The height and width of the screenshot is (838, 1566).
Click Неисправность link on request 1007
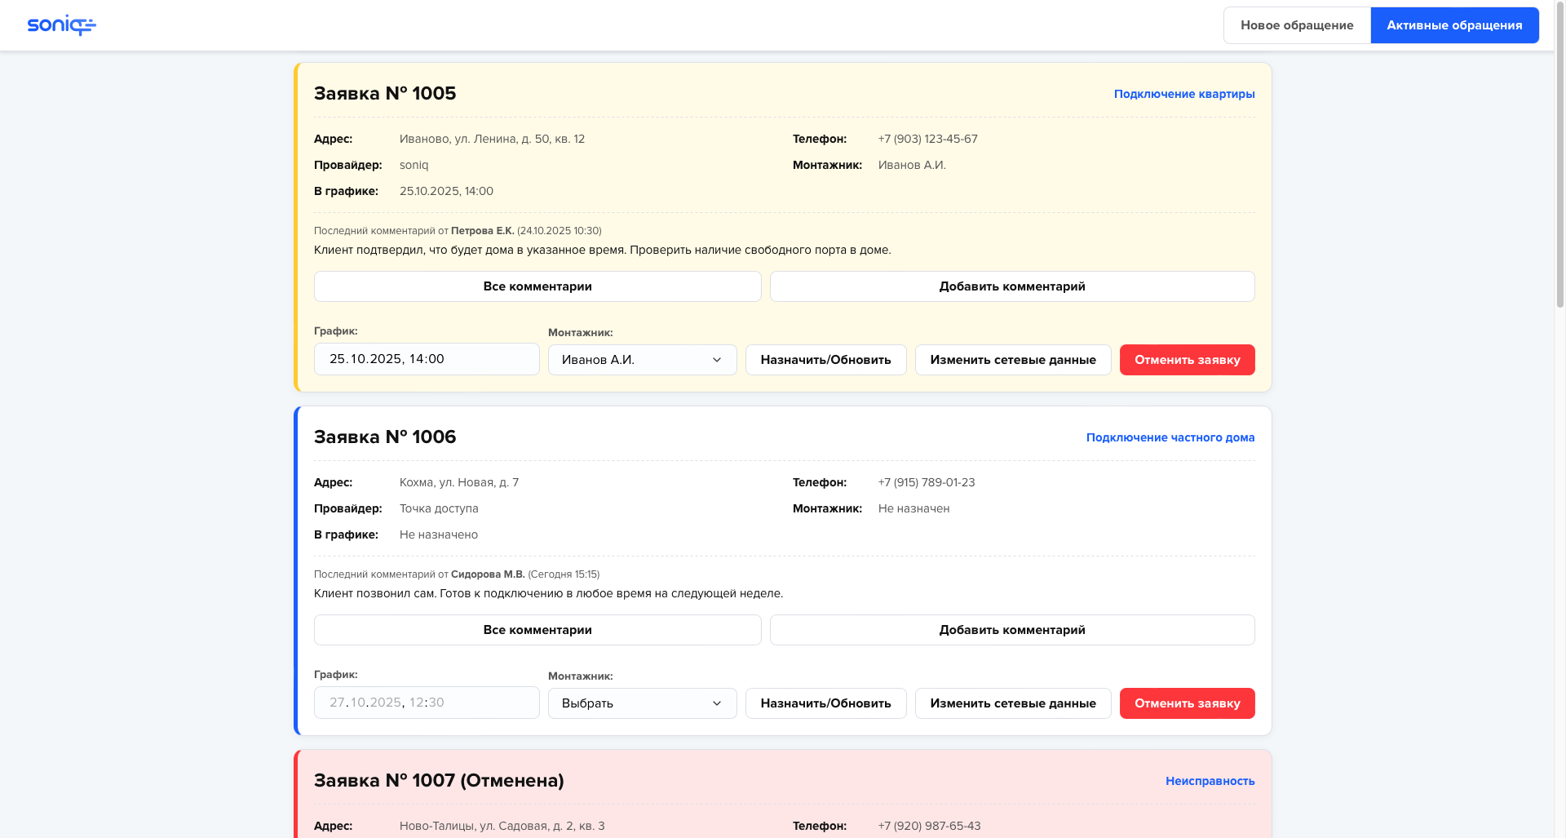pos(1210,781)
